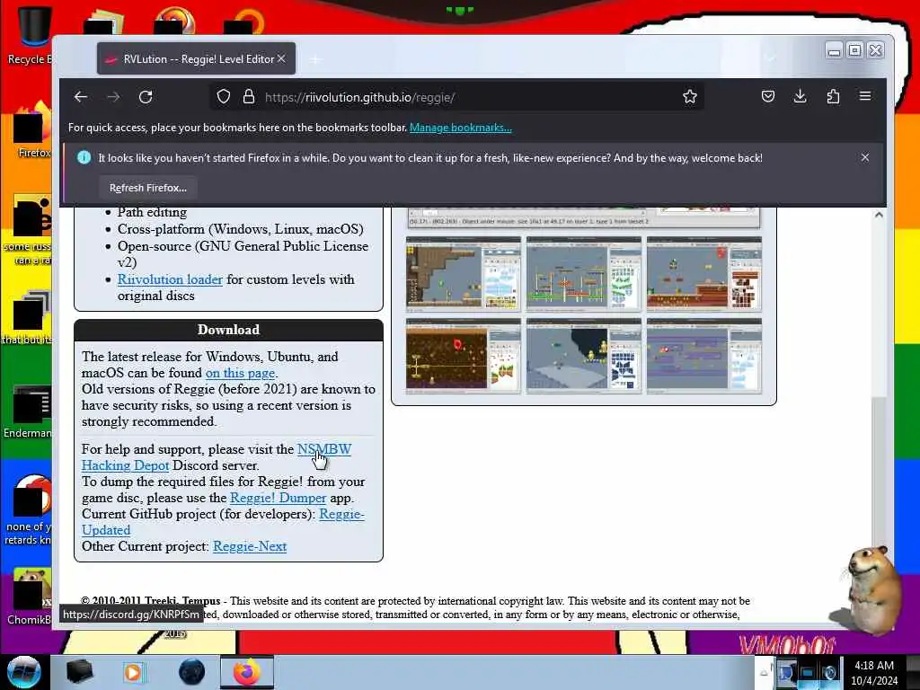Open the Reggie! Dumper link

click(279, 498)
